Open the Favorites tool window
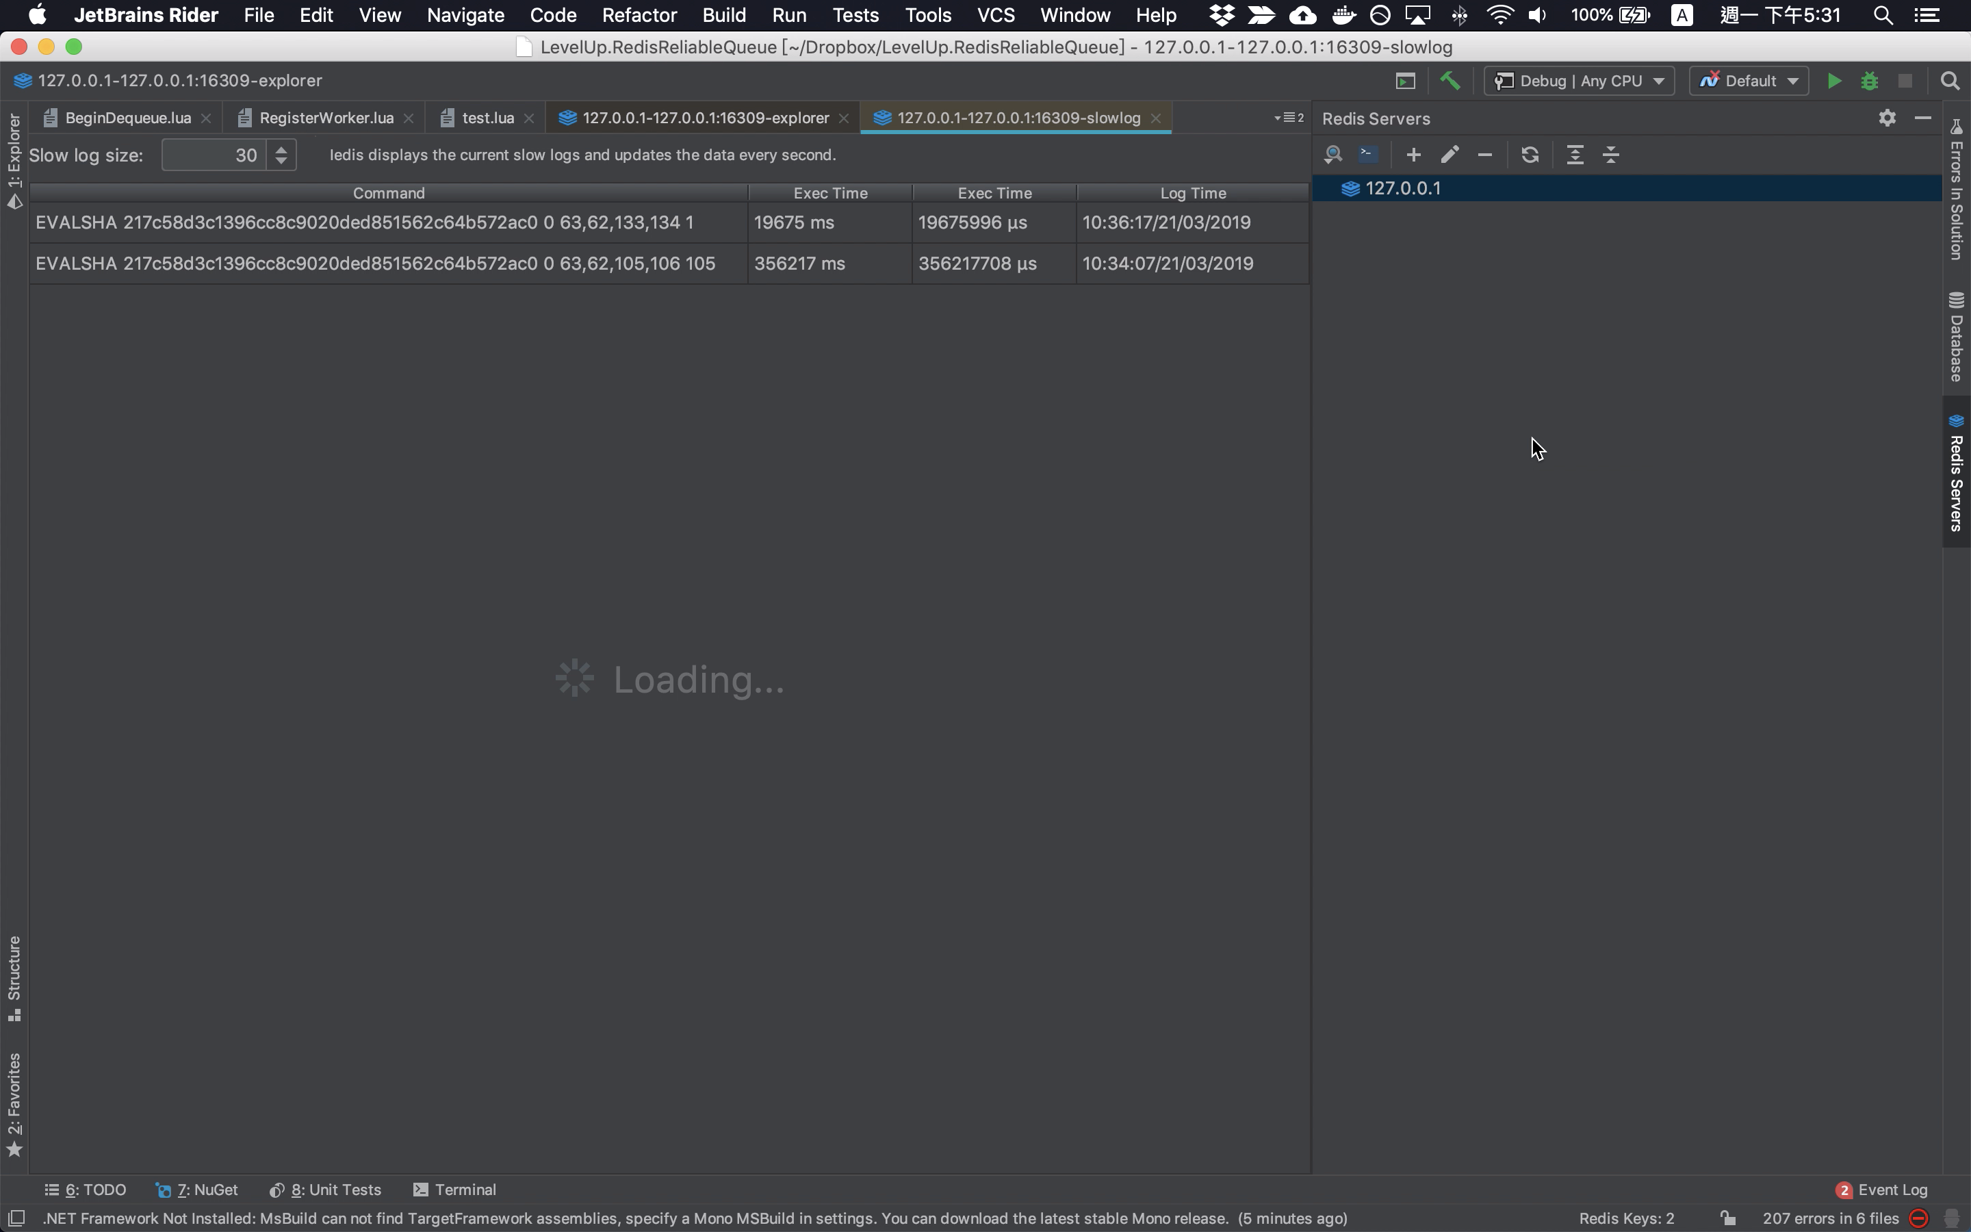The width and height of the screenshot is (1971, 1232). [x=14, y=1104]
